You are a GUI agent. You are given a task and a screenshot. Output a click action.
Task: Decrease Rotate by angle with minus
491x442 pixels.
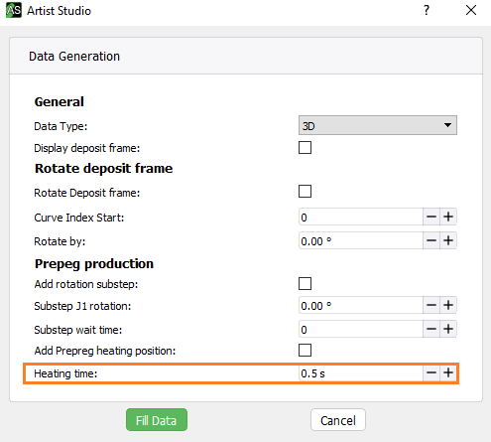point(431,240)
